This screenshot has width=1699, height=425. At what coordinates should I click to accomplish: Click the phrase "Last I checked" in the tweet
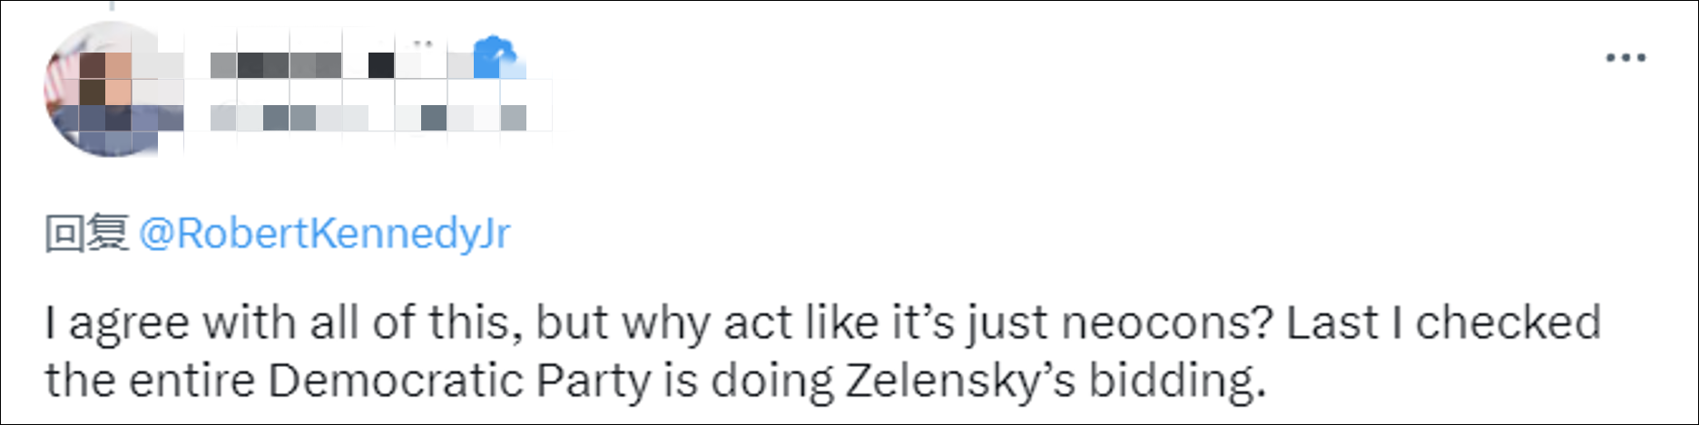coord(1443,324)
